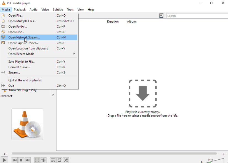Click the Open Disc icon
This screenshot has width=228, height=163.
coord(3,32)
